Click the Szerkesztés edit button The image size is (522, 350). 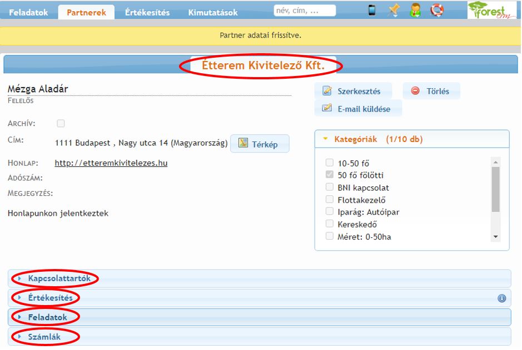(352, 91)
